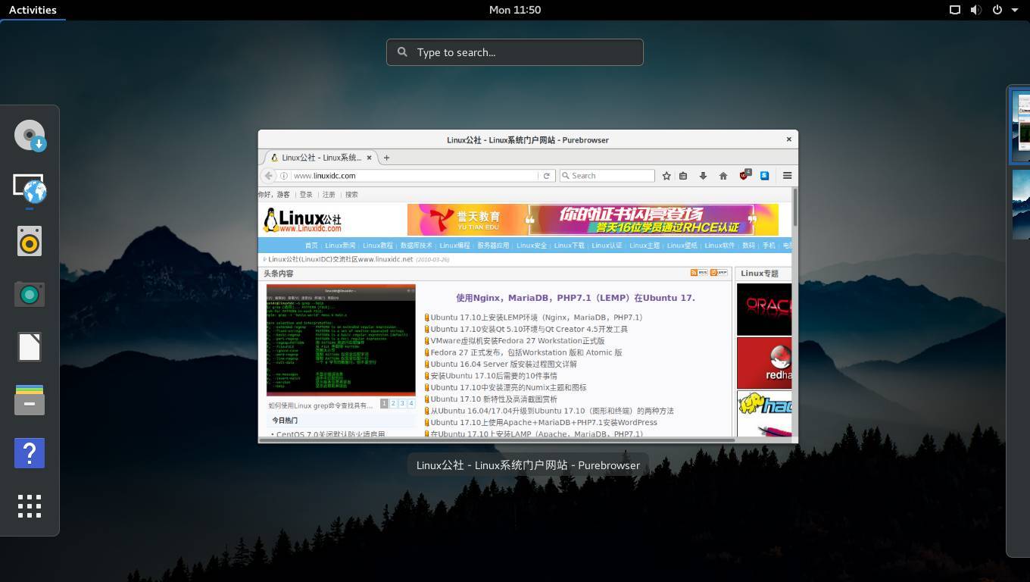Open the downloads list arrow icon
Screen dimensions: 1030x582
(x=703, y=175)
